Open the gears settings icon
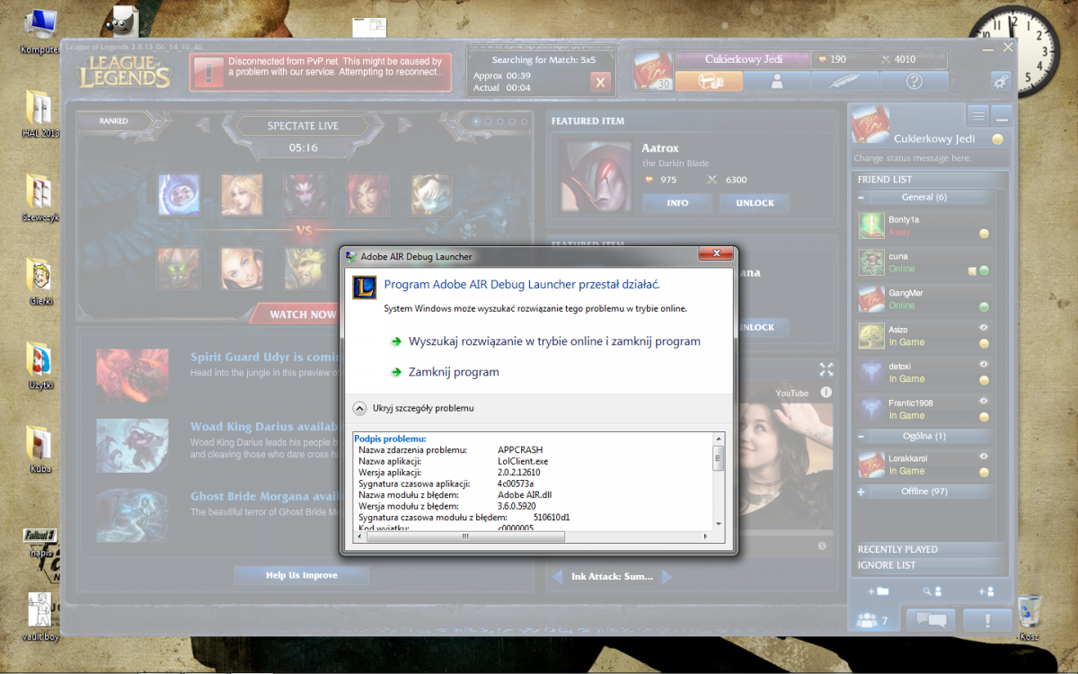Viewport: 1078px width, 674px height. 1001,81
